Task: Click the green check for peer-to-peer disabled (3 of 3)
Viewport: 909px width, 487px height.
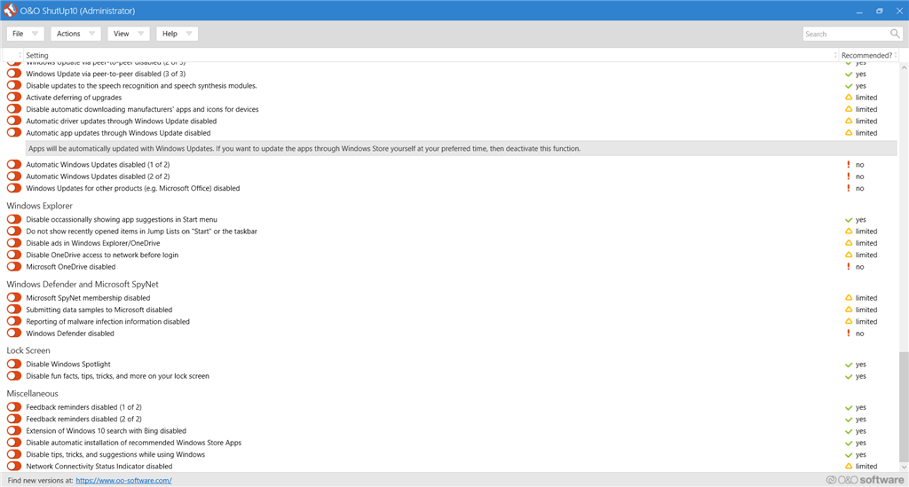Action: click(849, 75)
